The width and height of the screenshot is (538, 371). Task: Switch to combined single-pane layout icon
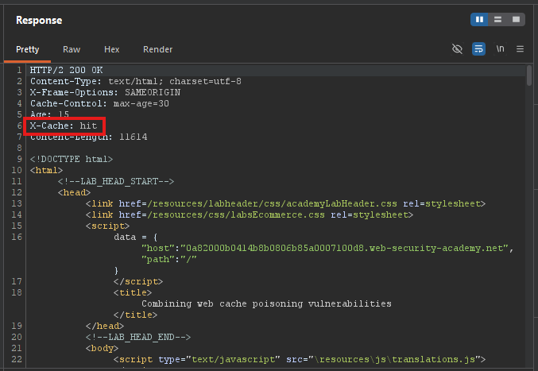(516, 20)
